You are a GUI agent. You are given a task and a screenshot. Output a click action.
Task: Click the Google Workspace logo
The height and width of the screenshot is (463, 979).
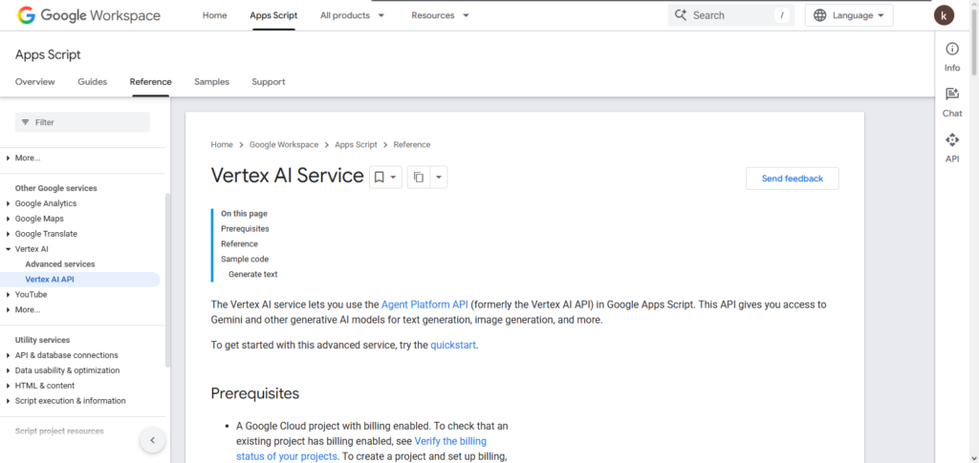pyautogui.click(x=89, y=15)
